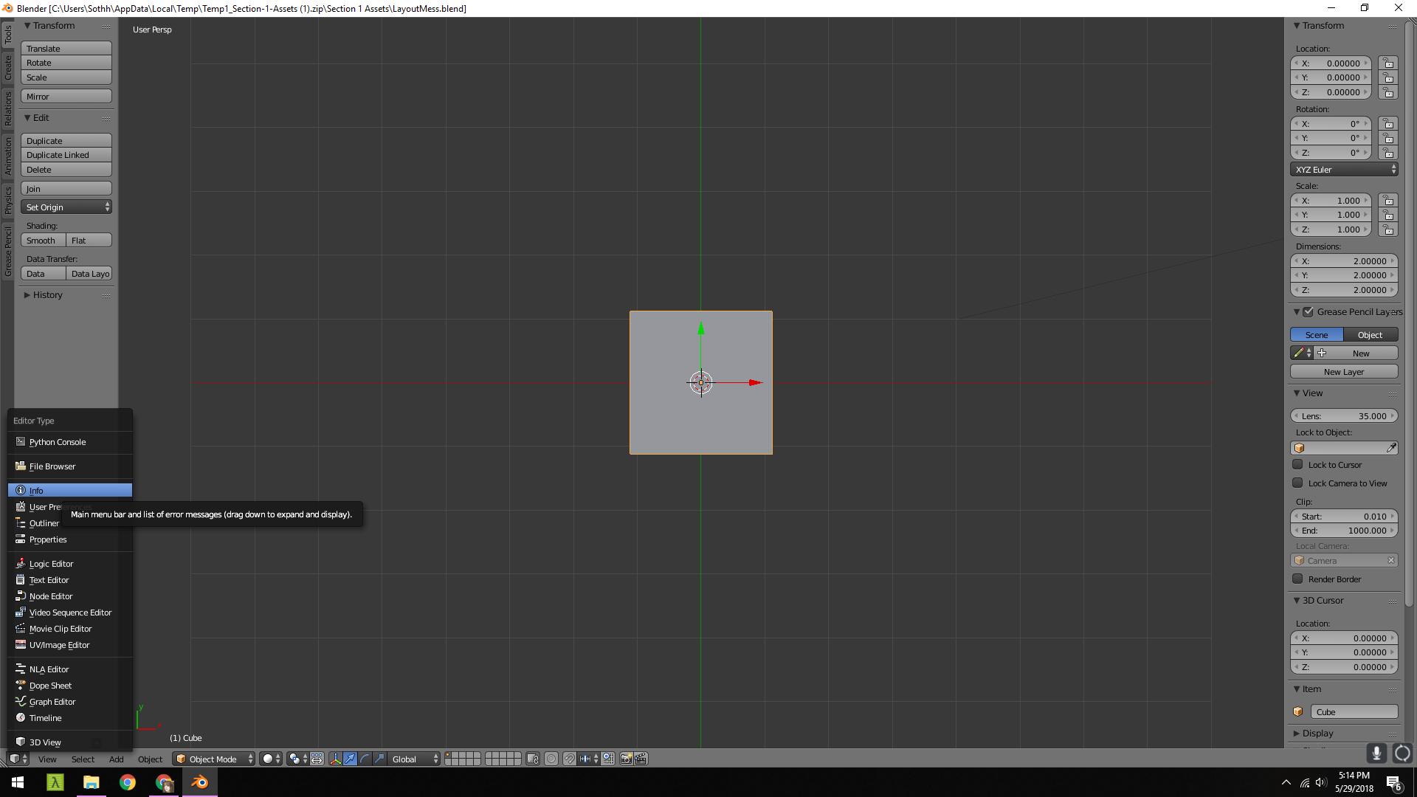Select Python Console in Editor Type menu
This screenshot has height=797, width=1417.
pos(70,442)
